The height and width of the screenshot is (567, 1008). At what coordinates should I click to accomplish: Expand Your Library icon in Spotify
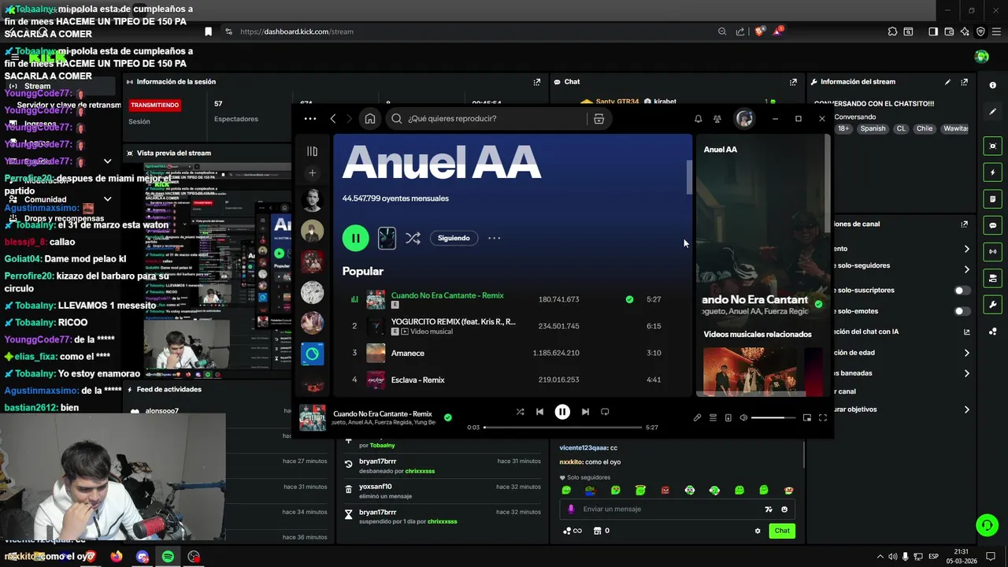312,151
